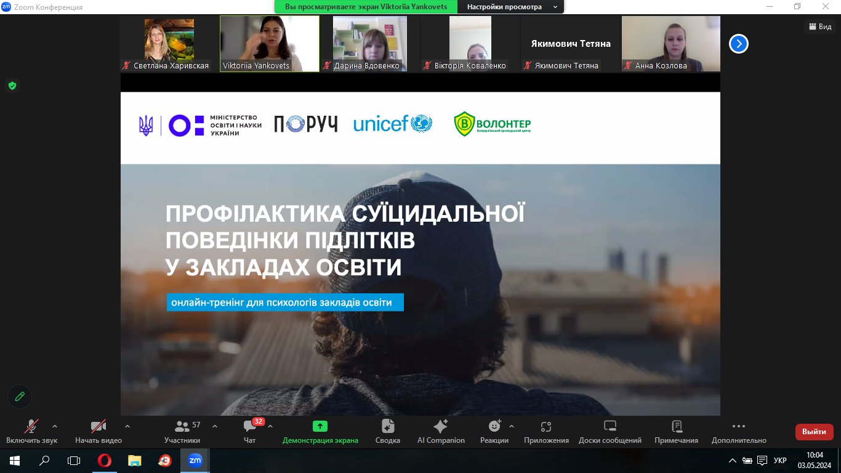
Task: Open Whiteboards (Доски сообщений)
Action: pos(610,426)
